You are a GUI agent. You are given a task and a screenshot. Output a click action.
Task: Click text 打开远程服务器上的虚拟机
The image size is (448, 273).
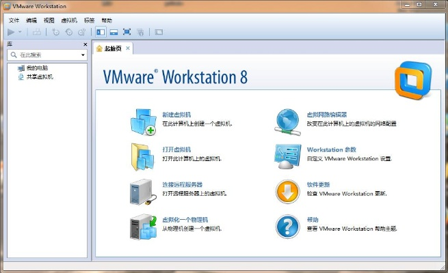[194, 194]
